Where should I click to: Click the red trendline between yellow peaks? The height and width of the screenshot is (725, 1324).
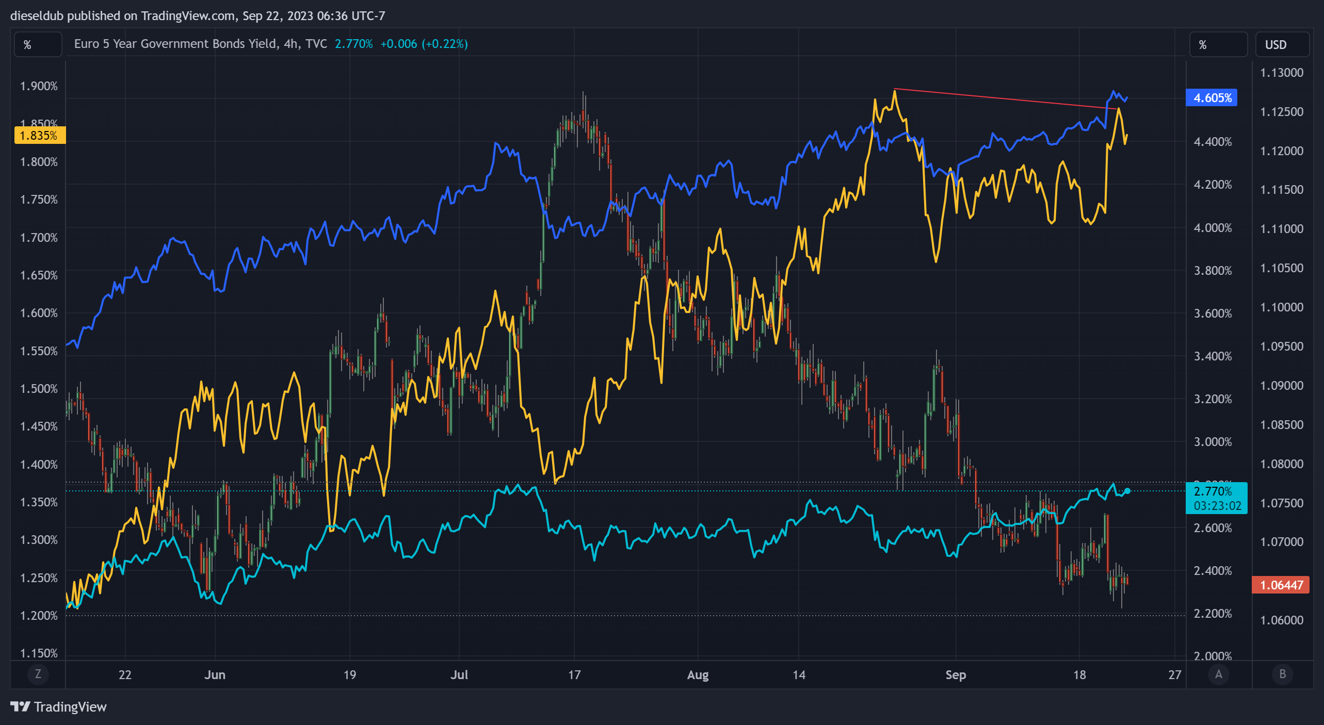[1006, 98]
